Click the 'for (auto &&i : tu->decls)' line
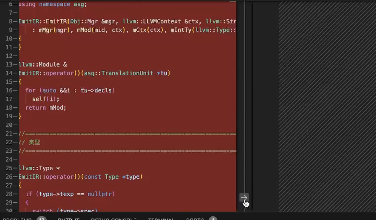Screen dimensions: 376x220 (70, 90)
